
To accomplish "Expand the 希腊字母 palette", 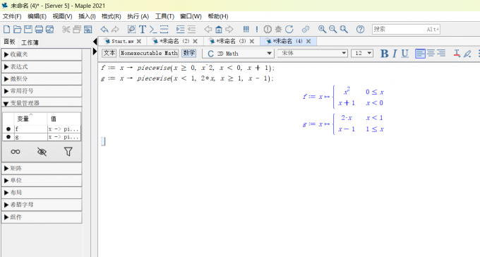I will tap(42, 205).
